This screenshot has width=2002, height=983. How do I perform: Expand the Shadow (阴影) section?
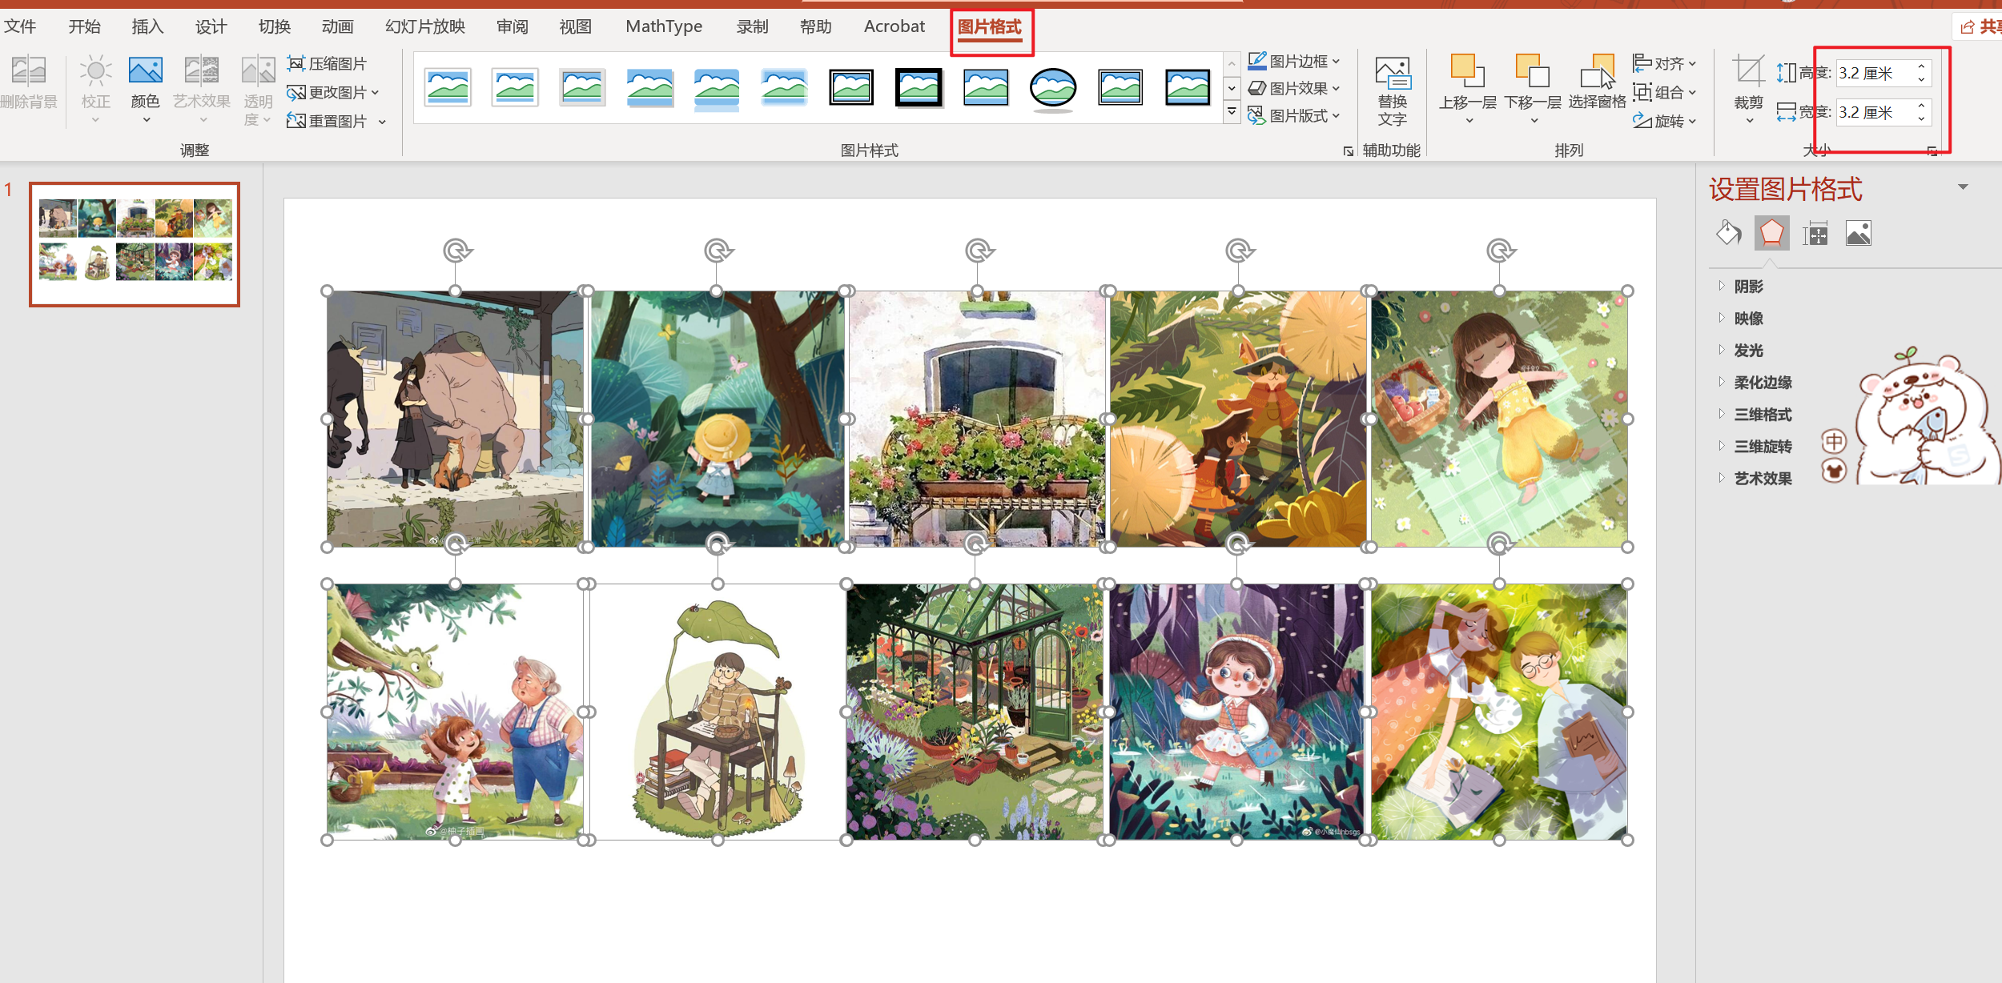(1748, 287)
